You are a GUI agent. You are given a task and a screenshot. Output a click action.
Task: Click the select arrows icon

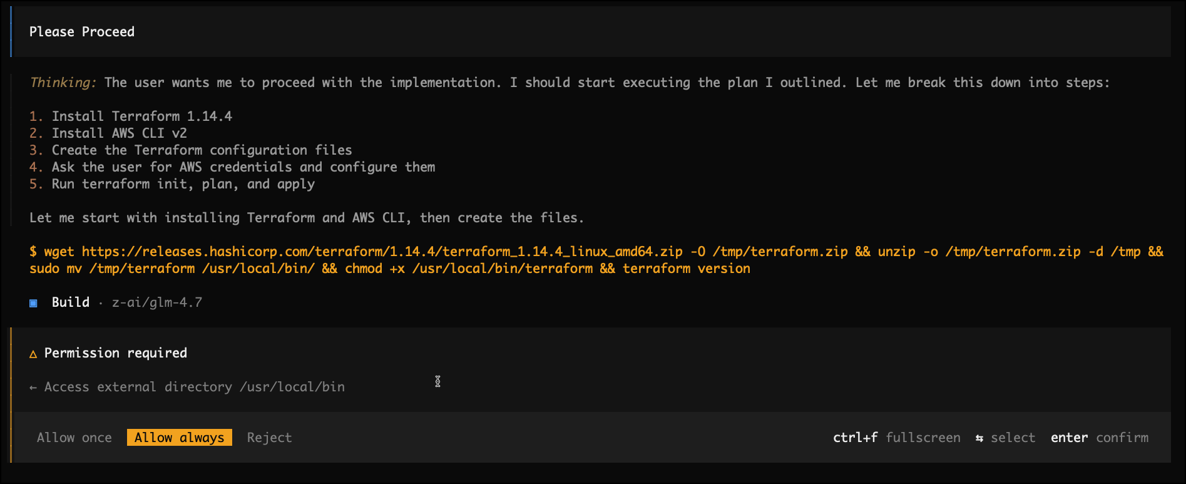coord(979,438)
